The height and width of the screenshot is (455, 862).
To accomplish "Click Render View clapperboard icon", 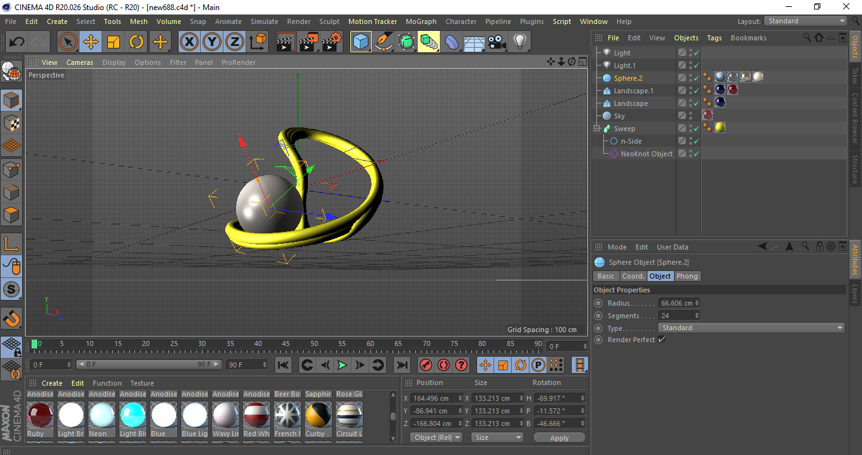I will pyautogui.click(x=286, y=42).
